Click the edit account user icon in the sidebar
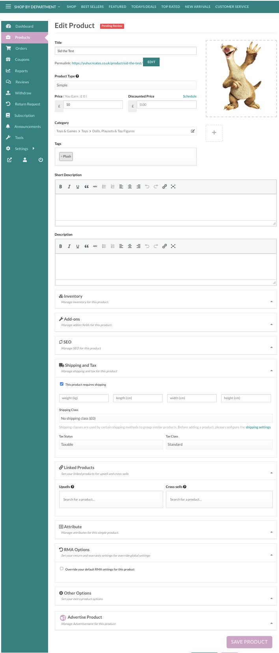Image resolution: width=279 pixels, height=653 pixels. coord(25,160)
